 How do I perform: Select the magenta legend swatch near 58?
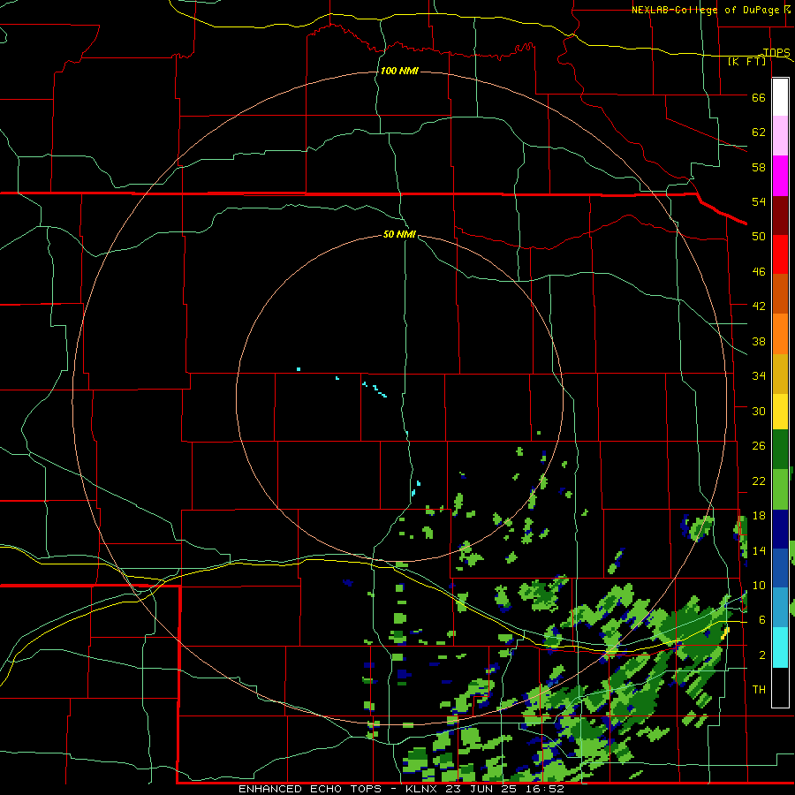[780, 176]
